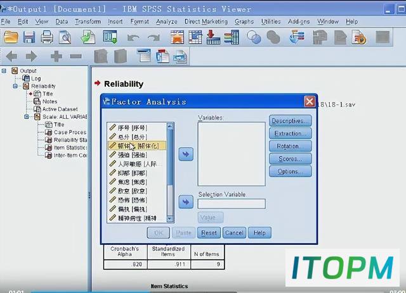
Task: Open the File menu
Action: coord(6,22)
